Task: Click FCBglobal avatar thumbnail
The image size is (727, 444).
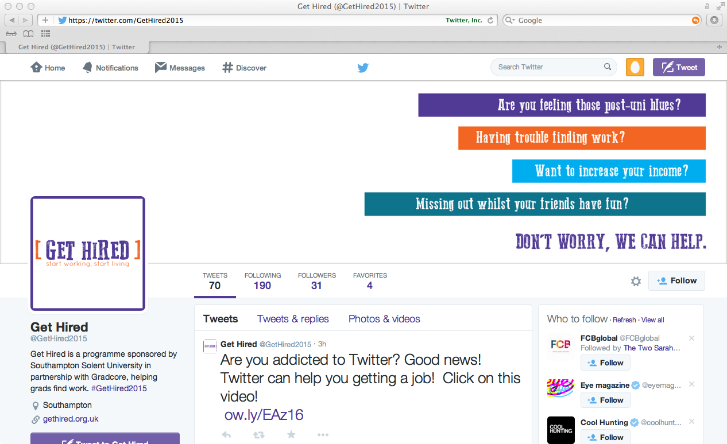Action: pos(561,345)
